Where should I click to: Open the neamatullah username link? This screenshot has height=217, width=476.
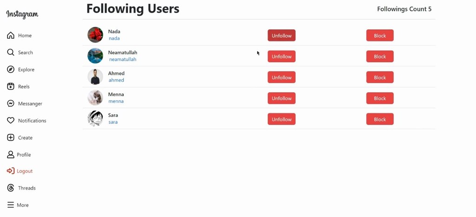(123, 59)
